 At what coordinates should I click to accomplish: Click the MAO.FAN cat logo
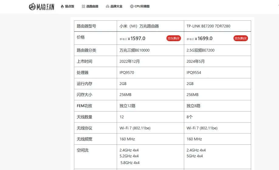pos(32,7)
